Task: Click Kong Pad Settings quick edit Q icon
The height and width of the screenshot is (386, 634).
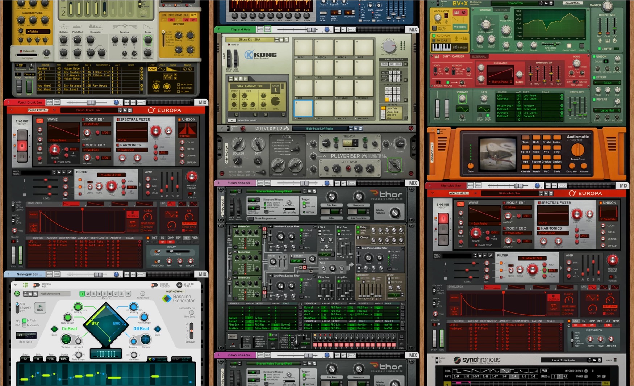Action: [x=405, y=64]
